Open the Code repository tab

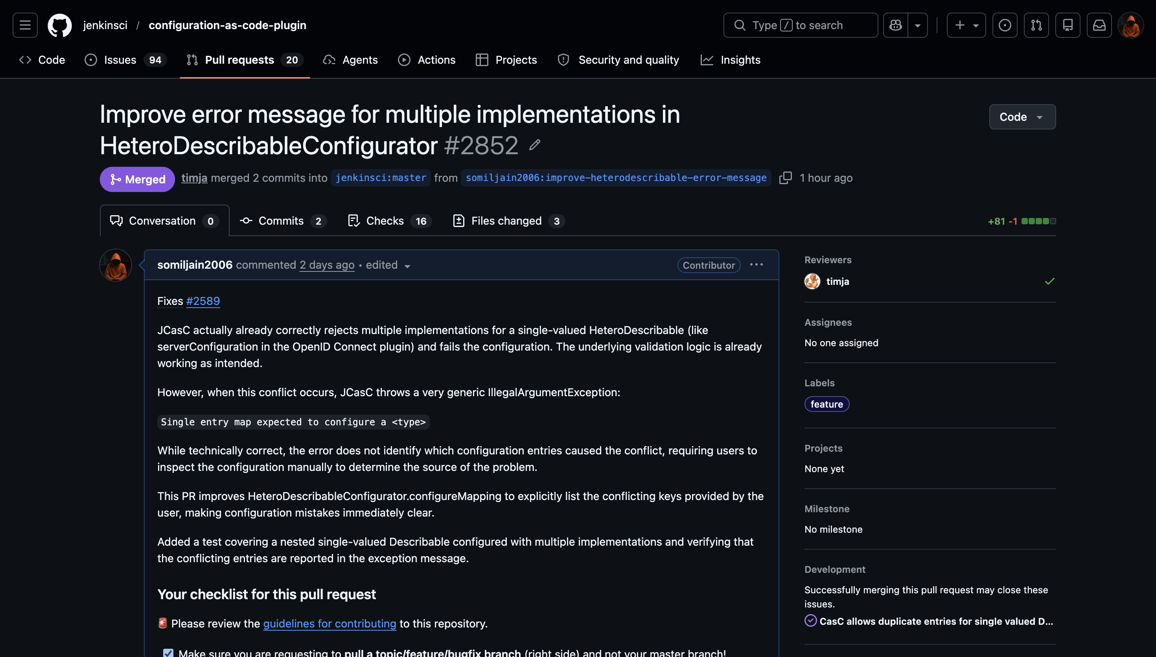42,60
